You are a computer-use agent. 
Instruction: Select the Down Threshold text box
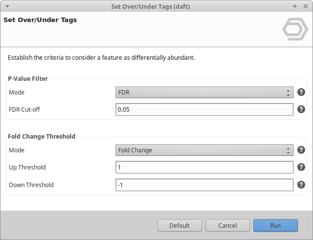(204, 185)
